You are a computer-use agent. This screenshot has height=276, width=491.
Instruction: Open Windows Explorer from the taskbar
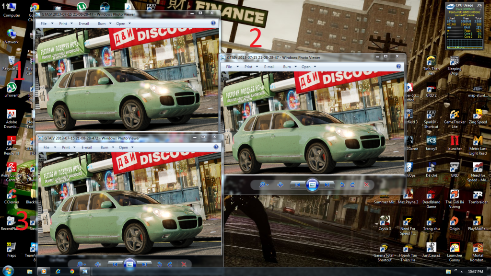point(29,271)
